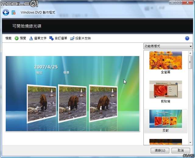Select the 反射 reflection style thumbnail
The width and height of the screenshot is (195, 158).
tap(165, 119)
